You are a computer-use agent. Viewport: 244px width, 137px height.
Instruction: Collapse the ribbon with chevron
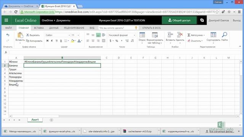point(240,46)
